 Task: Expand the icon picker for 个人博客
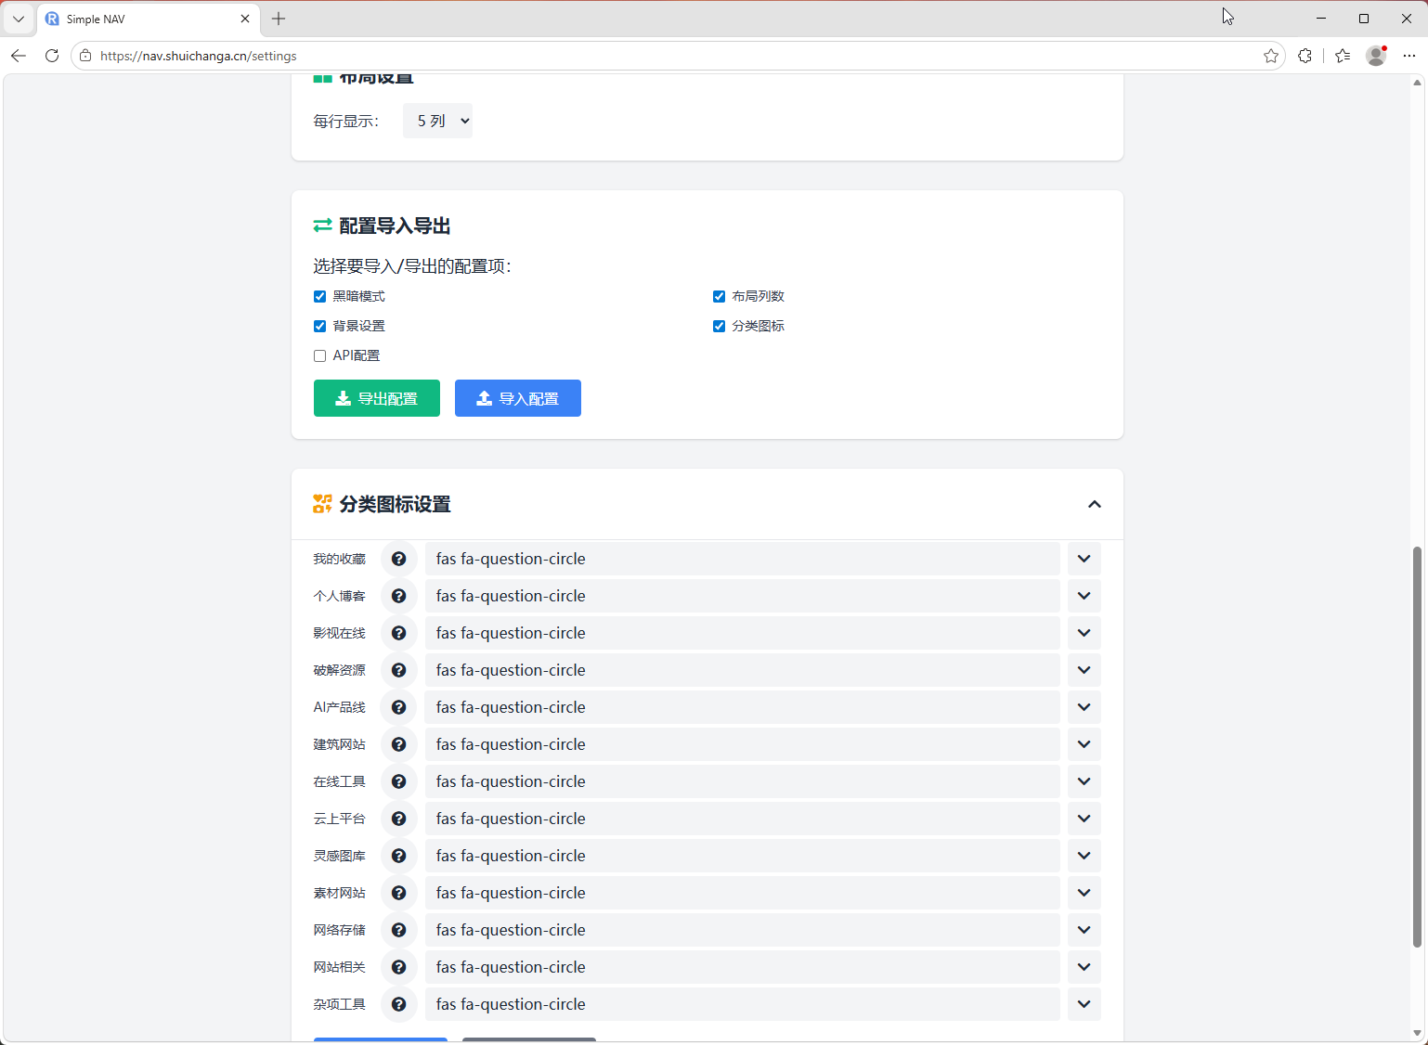pyautogui.click(x=1084, y=596)
